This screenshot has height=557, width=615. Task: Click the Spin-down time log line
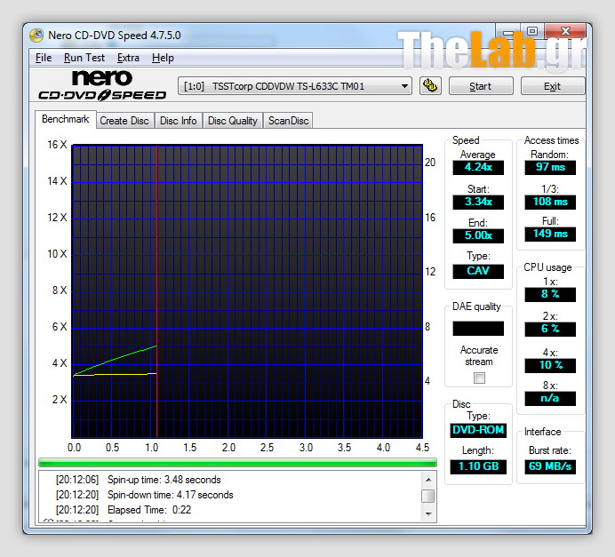click(x=144, y=495)
